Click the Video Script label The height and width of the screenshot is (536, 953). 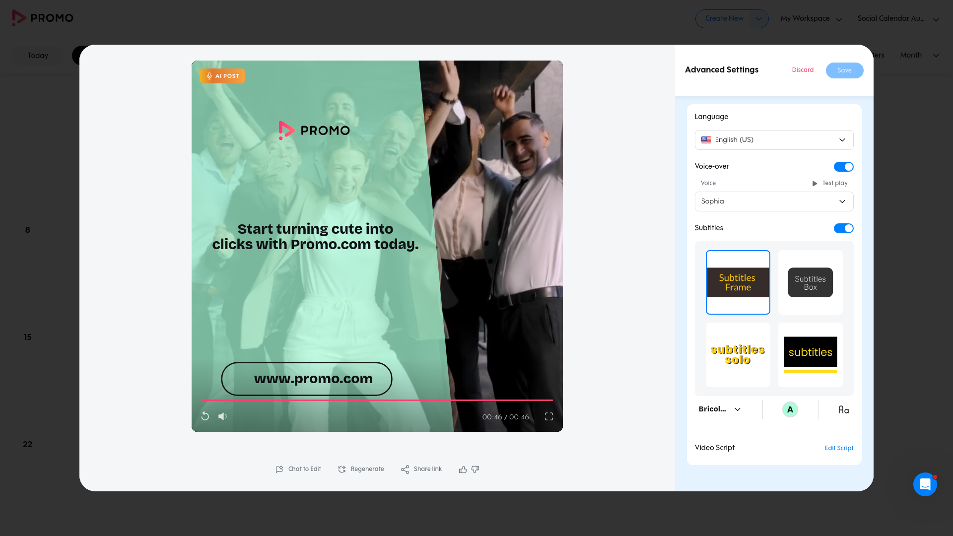click(714, 448)
